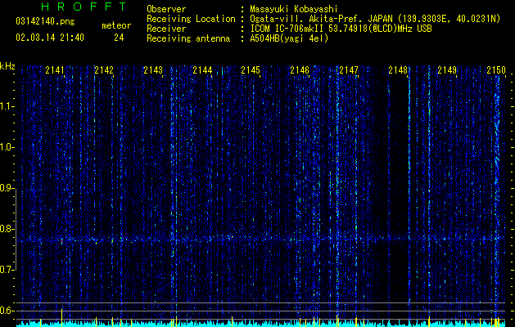The image size is (515, 327).
Task: Click the ICOM IC-706mkII receiver value
Action: click(x=341, y=29)
